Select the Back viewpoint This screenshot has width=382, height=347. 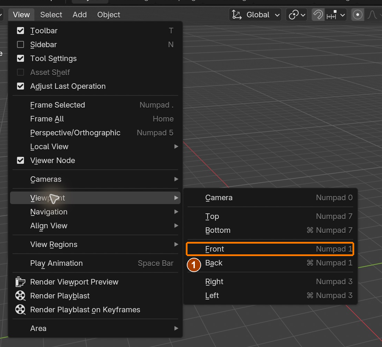coord(270,263)
